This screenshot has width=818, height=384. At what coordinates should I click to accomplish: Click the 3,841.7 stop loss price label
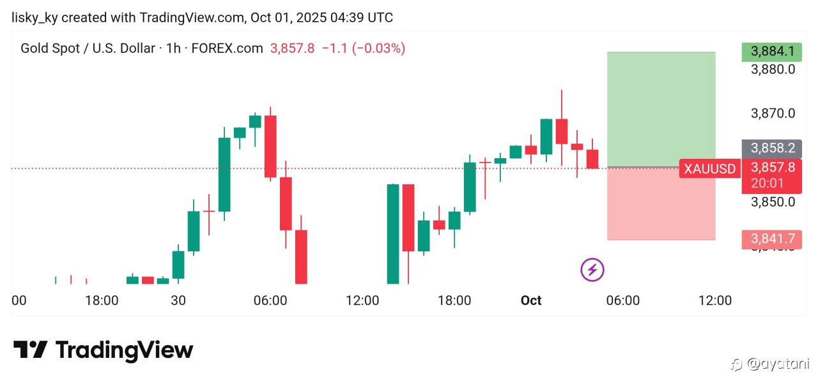pos(773,239)
